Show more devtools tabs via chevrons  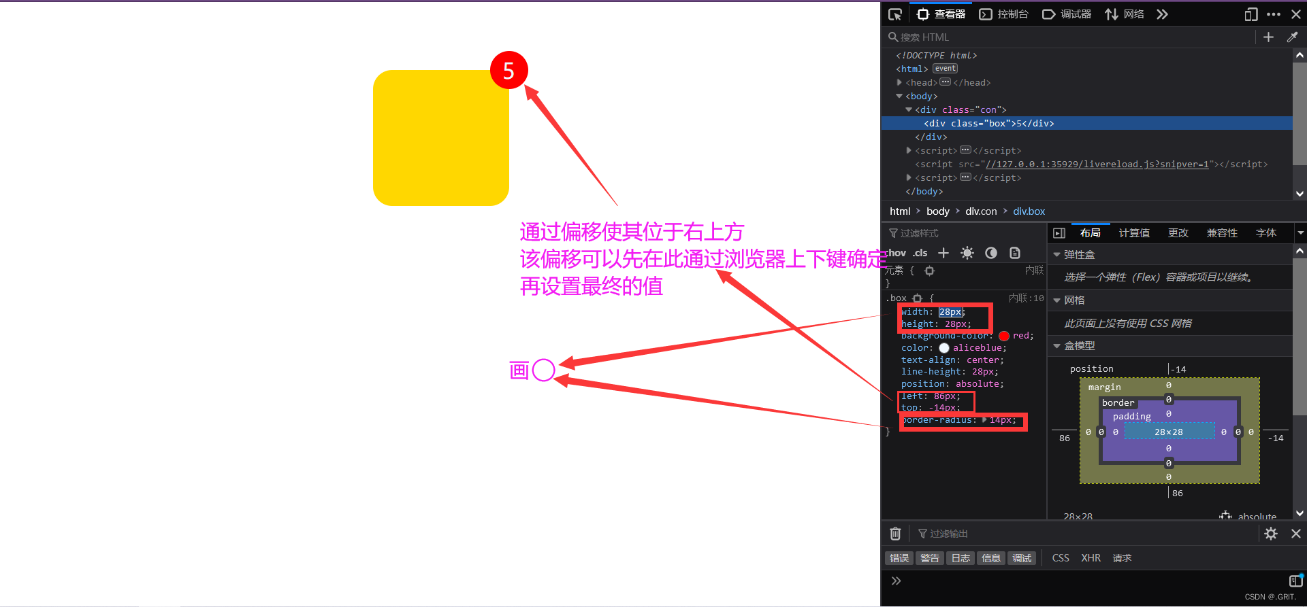(1162, 14)
